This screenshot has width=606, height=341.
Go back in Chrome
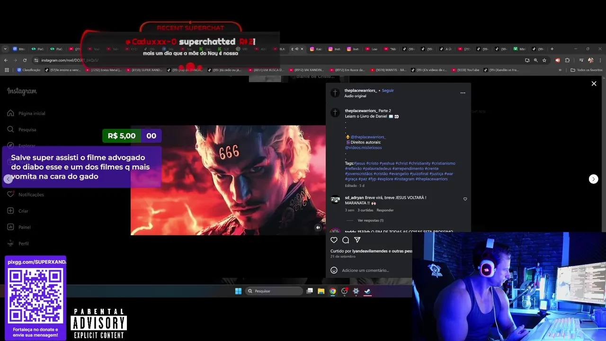pyautogui.click(x=6, y=60)
